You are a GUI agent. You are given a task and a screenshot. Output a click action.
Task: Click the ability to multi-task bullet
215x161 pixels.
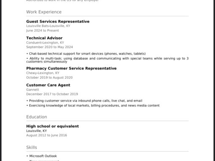pos(107,60)
